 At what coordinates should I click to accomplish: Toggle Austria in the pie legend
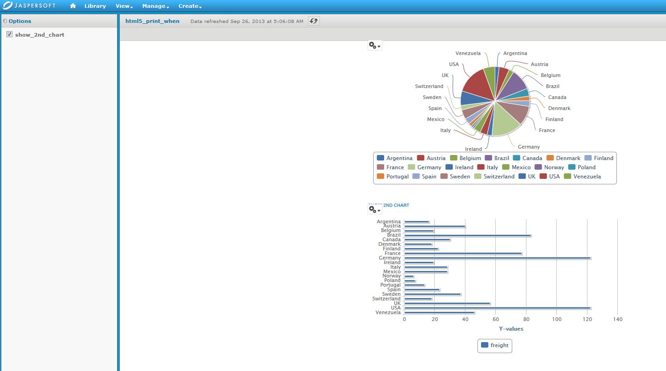tap(431, 158)
